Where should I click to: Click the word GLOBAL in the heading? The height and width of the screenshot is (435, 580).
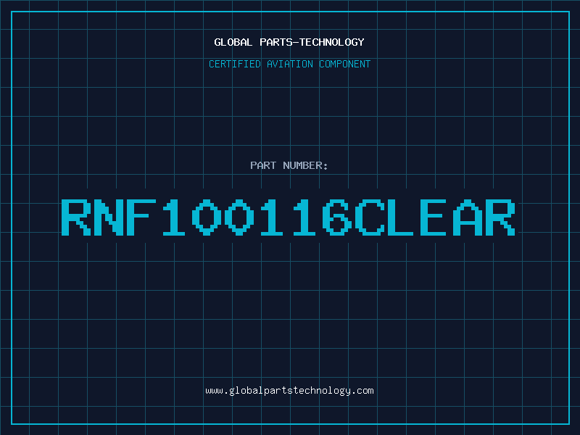[233, 42]
